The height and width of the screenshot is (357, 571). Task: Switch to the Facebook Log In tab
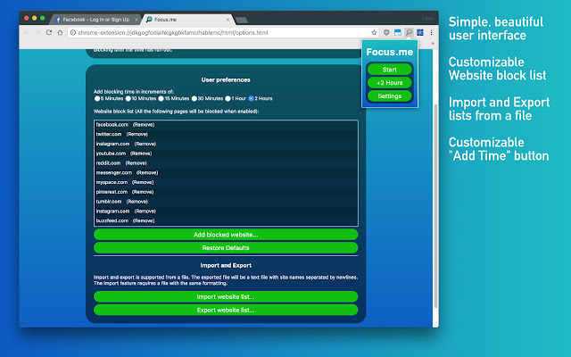[x=95, y=19]
